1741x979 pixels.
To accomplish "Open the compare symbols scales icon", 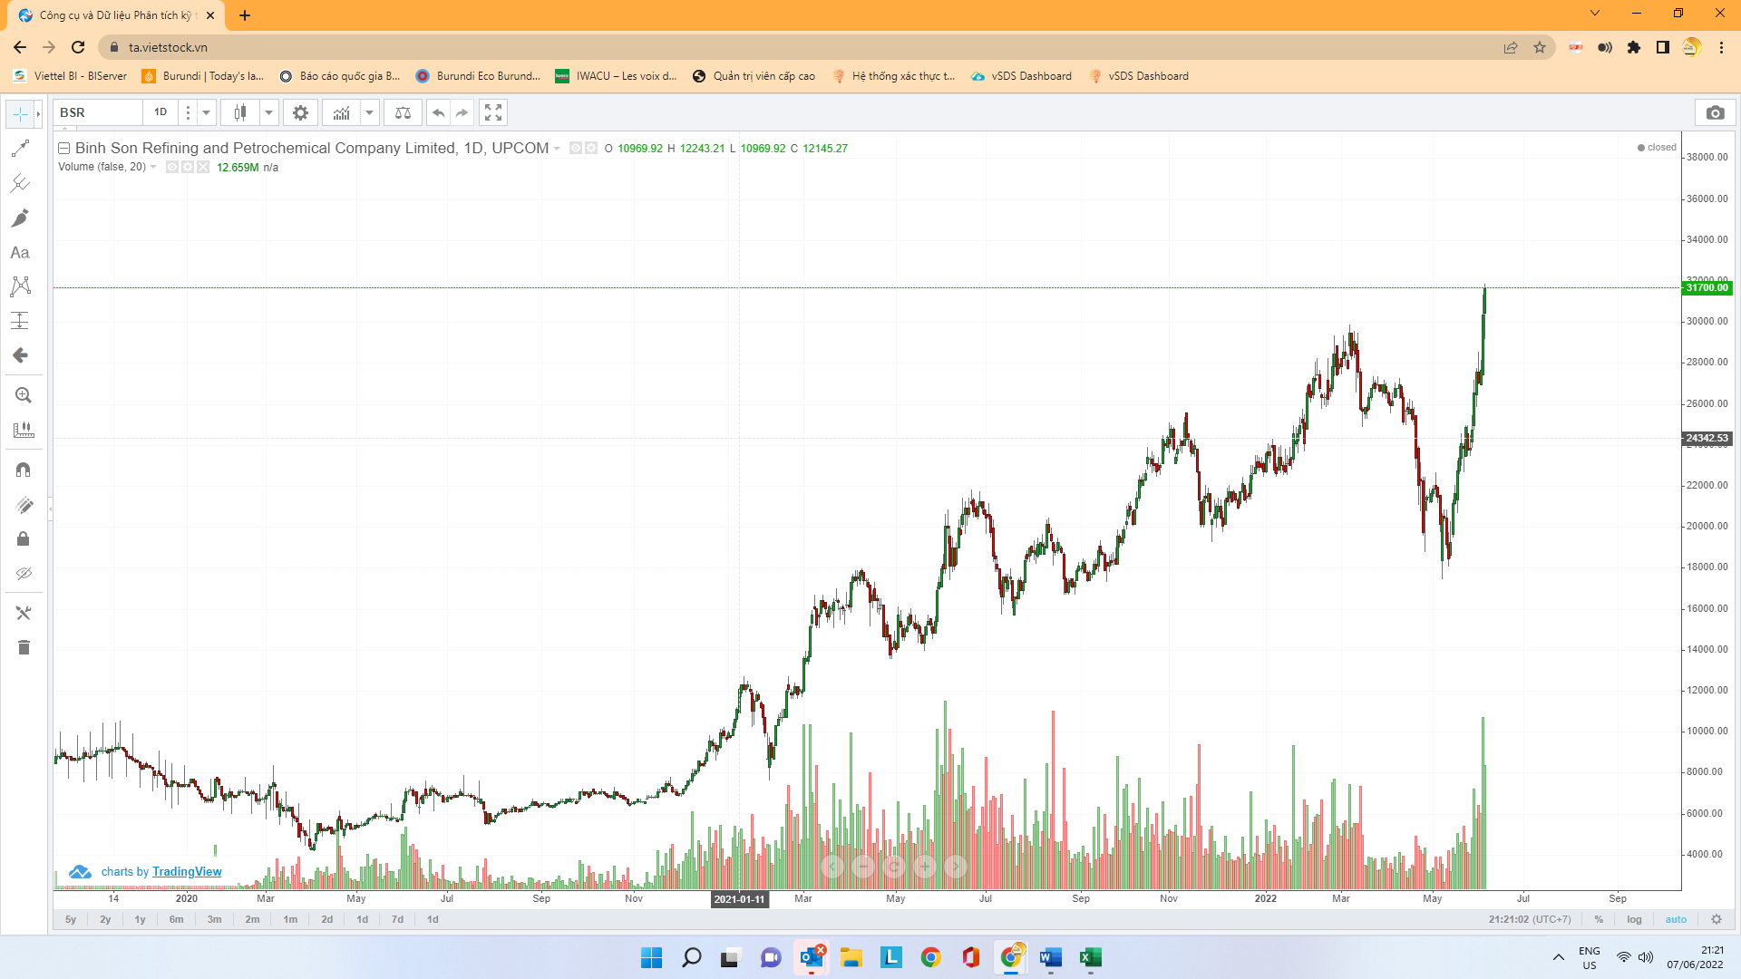I will pyautogui.click(x=403, y=112).
